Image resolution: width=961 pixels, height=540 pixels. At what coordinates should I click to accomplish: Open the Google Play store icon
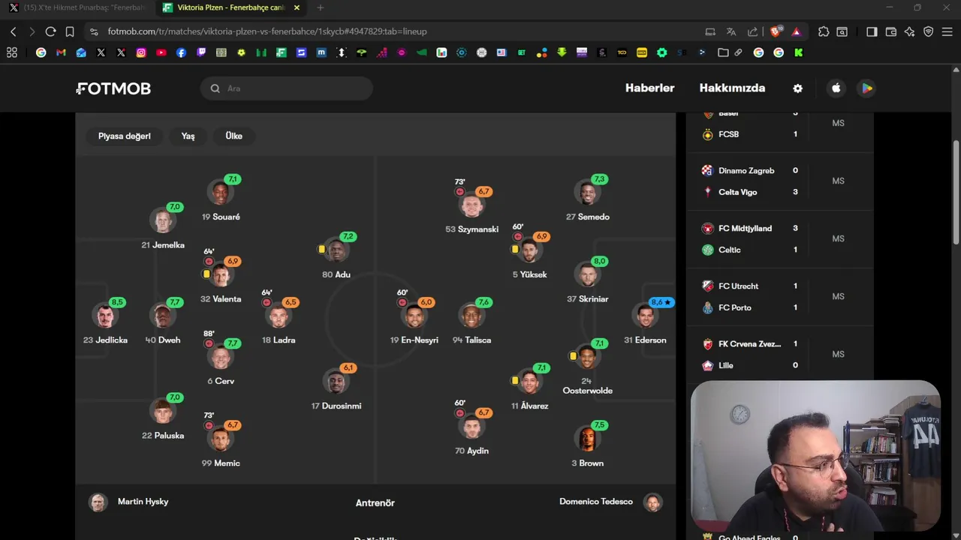coord(867,88)
